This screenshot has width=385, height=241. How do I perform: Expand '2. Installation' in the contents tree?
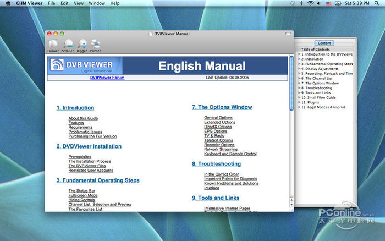[x=299, y=59]
